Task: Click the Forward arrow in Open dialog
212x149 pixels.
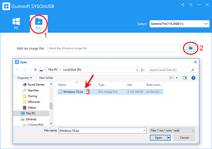Action: coord(25,70)
